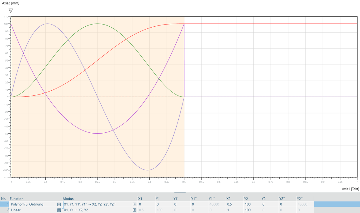Open function list icon for Linear row
Viewport: 360px width, 213px height.
[59, 210]
